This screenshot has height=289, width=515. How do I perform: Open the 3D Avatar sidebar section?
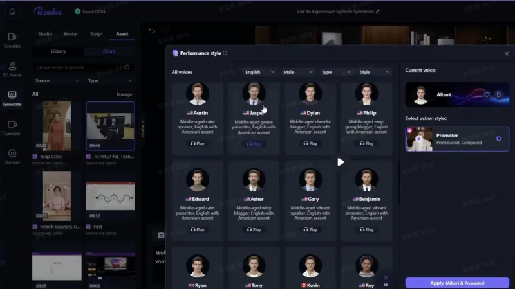[12, 69]
